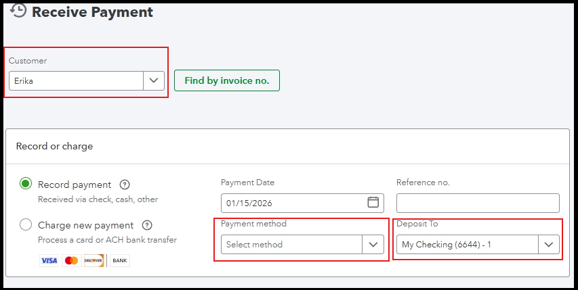Image resolution: width=578 pixels, height=290 pixels.
Task: Select the Record payment radio button
Action: click(26, 184)
